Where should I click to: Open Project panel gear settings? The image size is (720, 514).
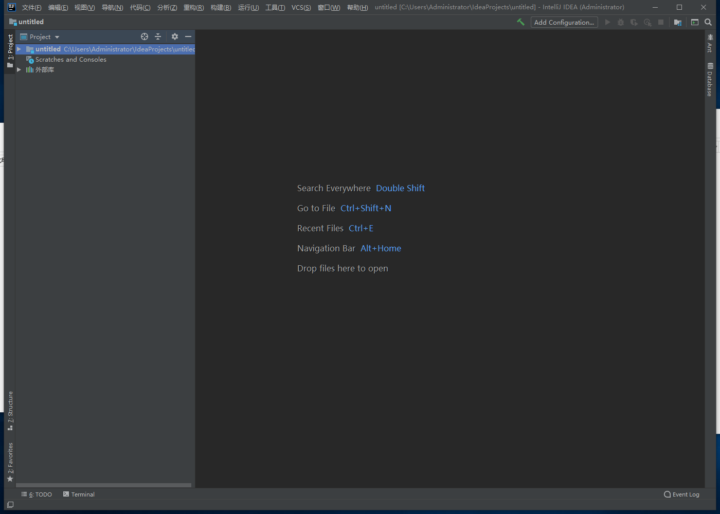pyautogui.click(x=175, y=36)
